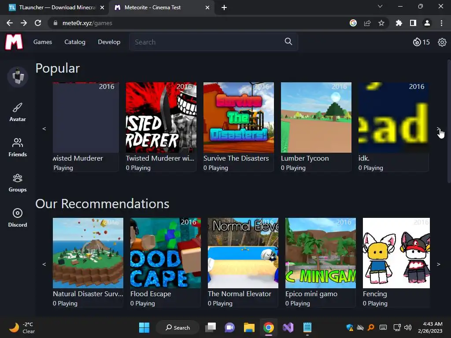Show next Popular games with right arrow
The height and width of the screenshot is (338, 451).
438,129
